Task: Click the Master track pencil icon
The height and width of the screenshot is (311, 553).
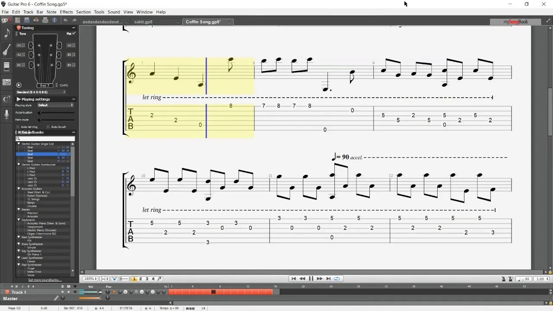Action: pyautogui.click(x=56, y=298)
